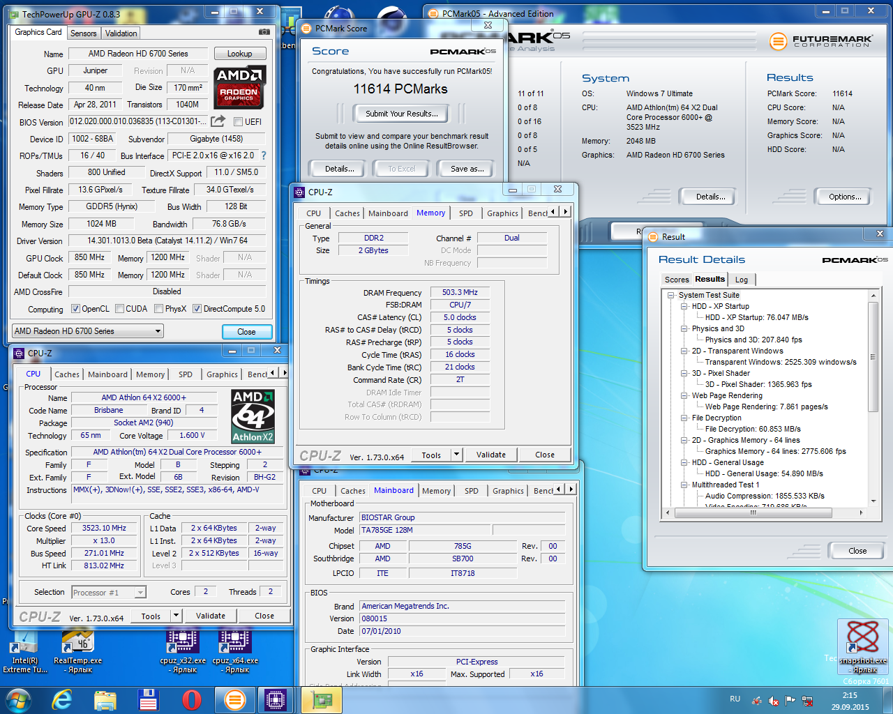893x714 pixels.
Task: Click the floppy disk icon on taskbar
Action: 148,700
